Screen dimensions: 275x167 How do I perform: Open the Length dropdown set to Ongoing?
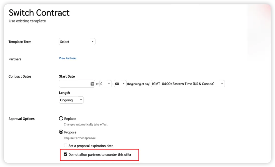(71, 100)
